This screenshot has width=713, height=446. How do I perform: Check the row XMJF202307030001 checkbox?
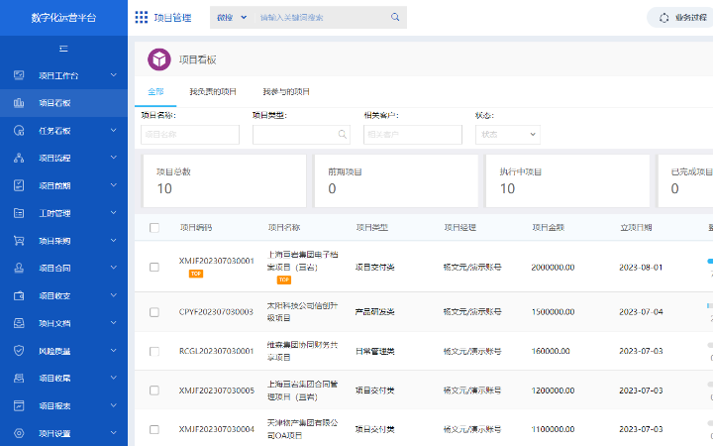point(154,267)
